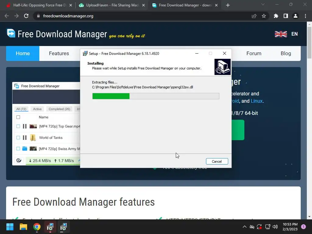The height and width of the screenshot is (234, 312).
Task: Select Completed (26) filter in FDM preview
Action: (x=59, y=109)
